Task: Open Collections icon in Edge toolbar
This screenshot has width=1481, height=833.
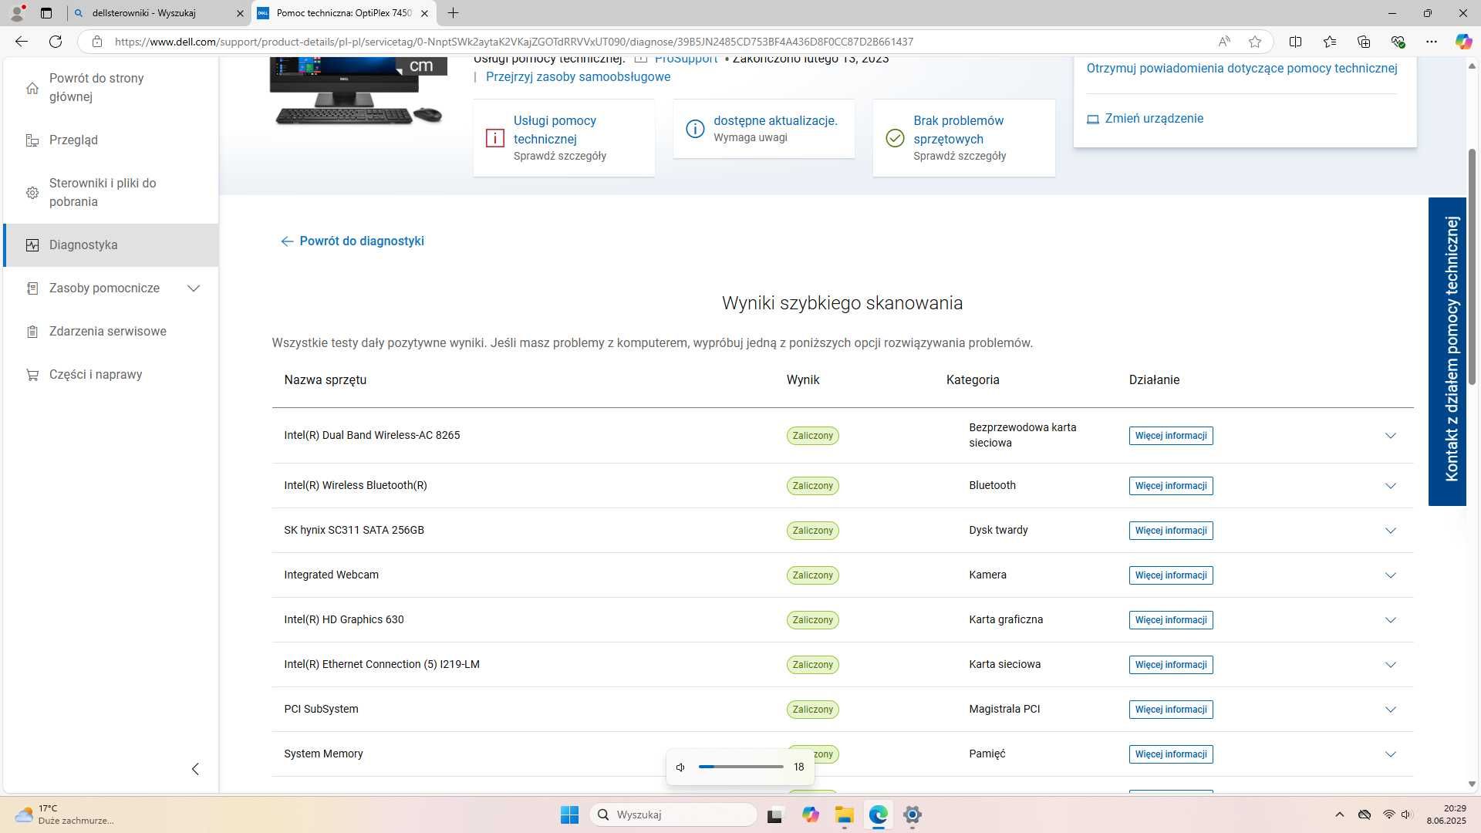Action: (1363, 42)
